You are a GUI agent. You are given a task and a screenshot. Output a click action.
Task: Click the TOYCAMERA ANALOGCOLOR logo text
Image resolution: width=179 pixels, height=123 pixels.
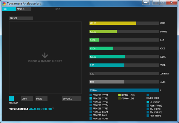pos(32,109)
